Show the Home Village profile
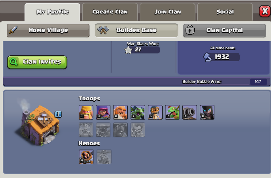Screen dimensions: 271x178 coord(48,30)
